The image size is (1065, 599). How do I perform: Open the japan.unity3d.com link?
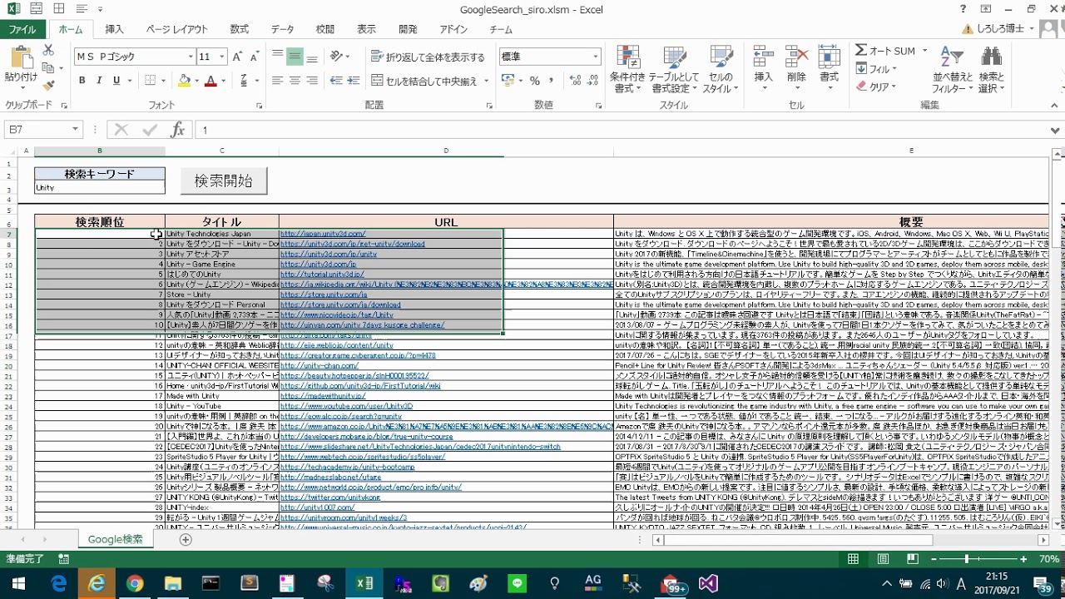[323, 234]
